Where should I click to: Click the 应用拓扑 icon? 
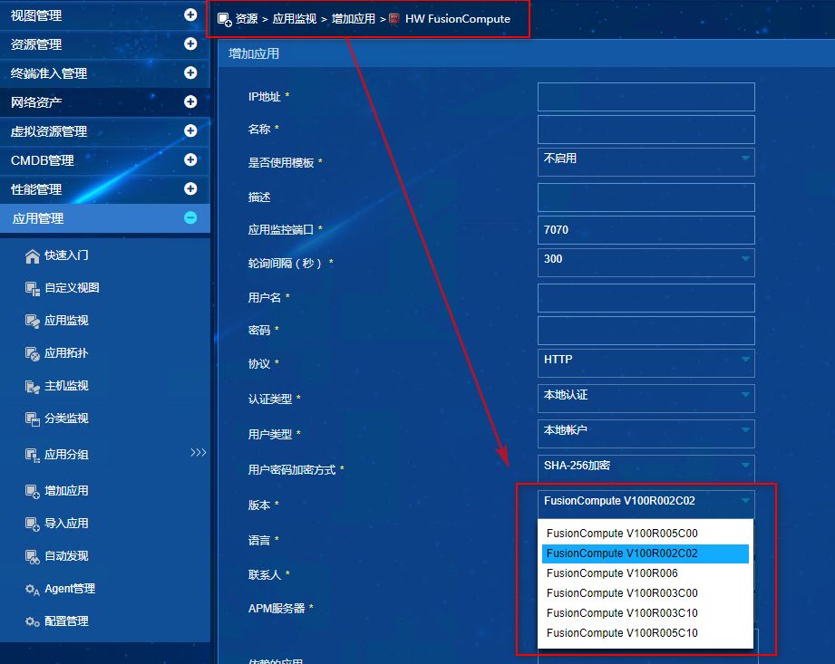click(32, 354)
